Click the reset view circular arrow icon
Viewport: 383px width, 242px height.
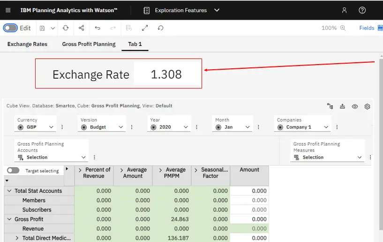point(160,28)
